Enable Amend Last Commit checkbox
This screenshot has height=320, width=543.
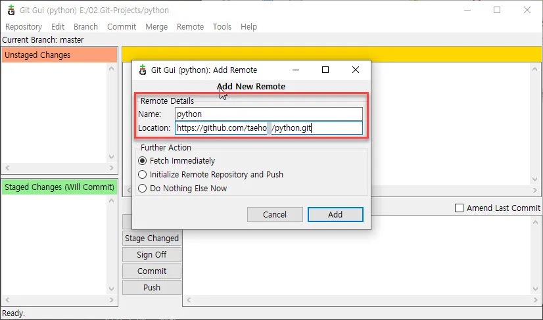(x=460, y=208)
